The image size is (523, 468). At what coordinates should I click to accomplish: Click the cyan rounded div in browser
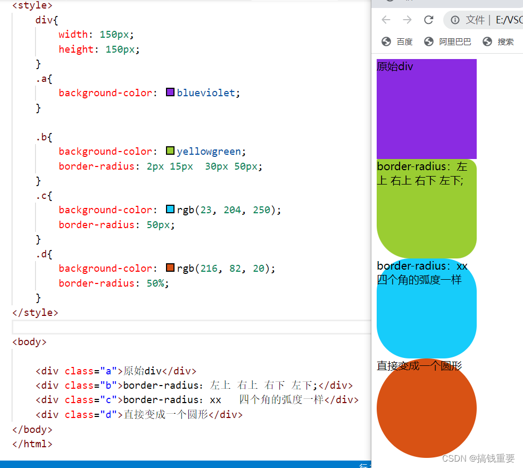click(x=427, y=308)
